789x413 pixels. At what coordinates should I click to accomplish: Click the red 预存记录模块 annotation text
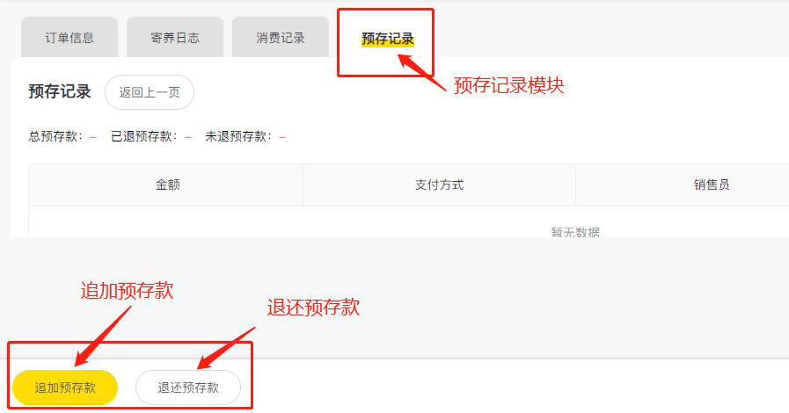click(509, 85)
